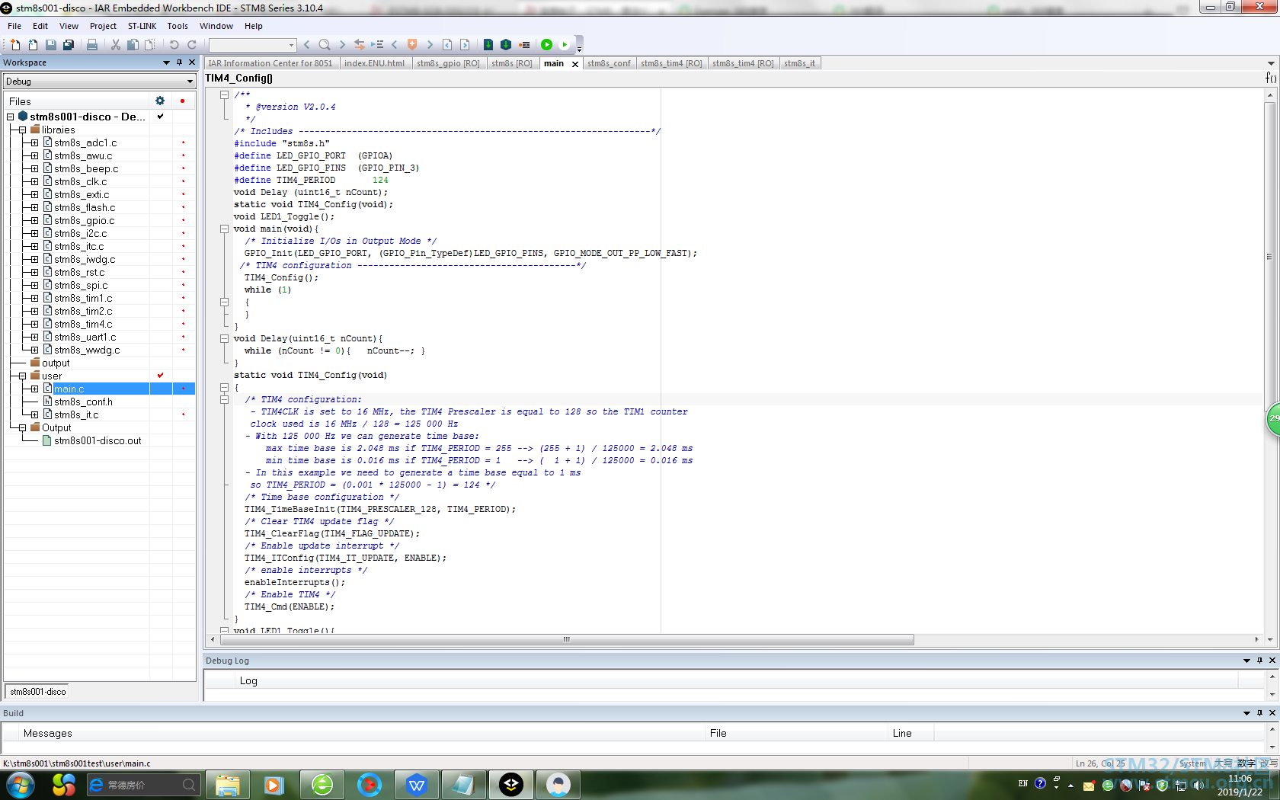
Task: Expand the stm8s_adc1.c tree node
Action: pyautogui.click(x=34, y=142)
